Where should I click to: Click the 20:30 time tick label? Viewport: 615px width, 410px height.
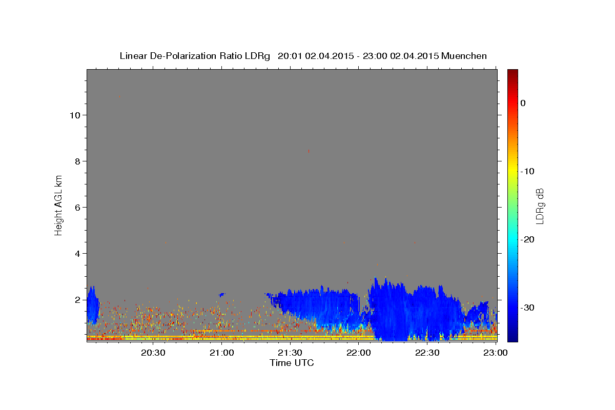(153, 353)
